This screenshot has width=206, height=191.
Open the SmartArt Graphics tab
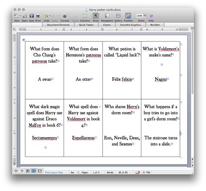coord(130,25)
